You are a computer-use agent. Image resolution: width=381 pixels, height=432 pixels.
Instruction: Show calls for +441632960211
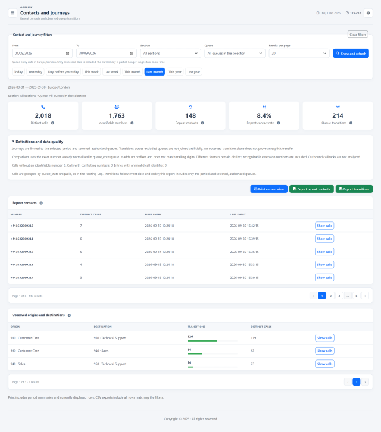324,239
